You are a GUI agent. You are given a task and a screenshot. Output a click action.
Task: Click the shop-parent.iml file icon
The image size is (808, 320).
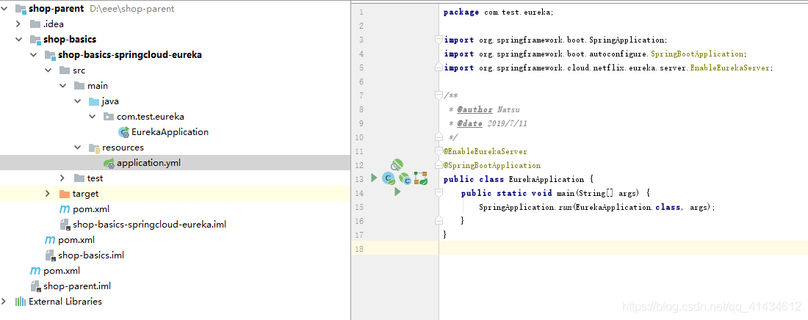pos(35,286)
